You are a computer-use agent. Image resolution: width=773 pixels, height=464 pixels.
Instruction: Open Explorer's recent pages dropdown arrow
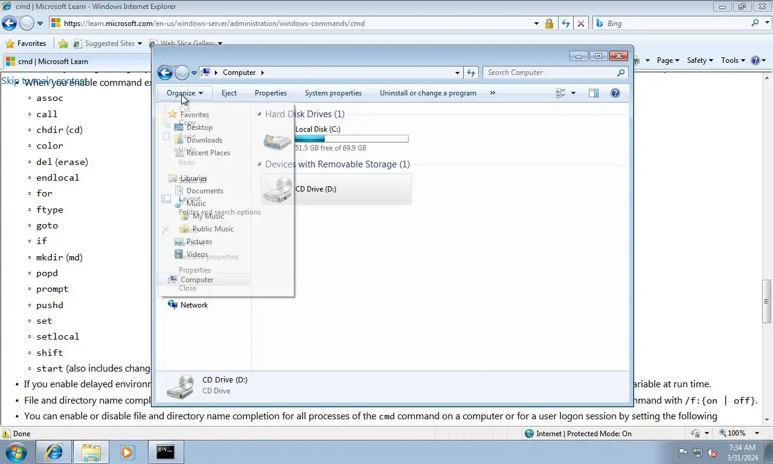194,73
